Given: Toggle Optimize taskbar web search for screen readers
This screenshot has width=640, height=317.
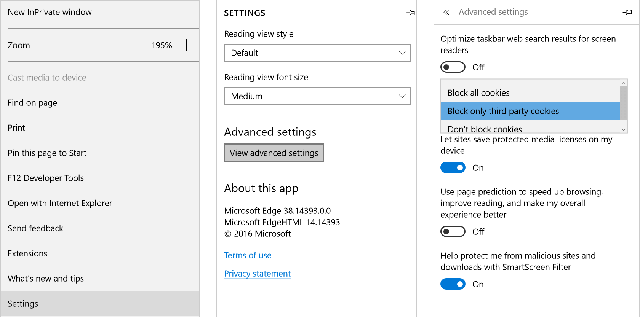Looking at the screenshot, I should coord(453,67).
